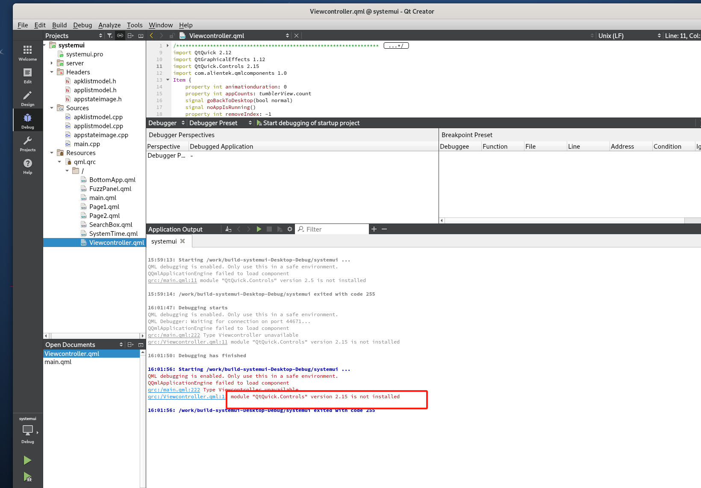Open the Analyze menu
This screenshot has width=701, height=488.
[109, 25]
